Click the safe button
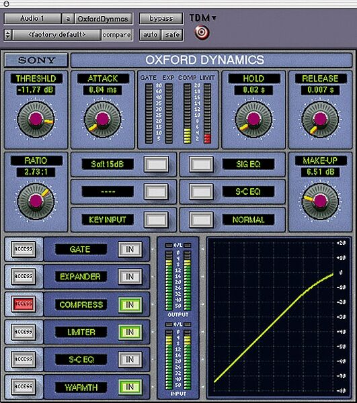357x403 pixels. [x=172, y=35]
